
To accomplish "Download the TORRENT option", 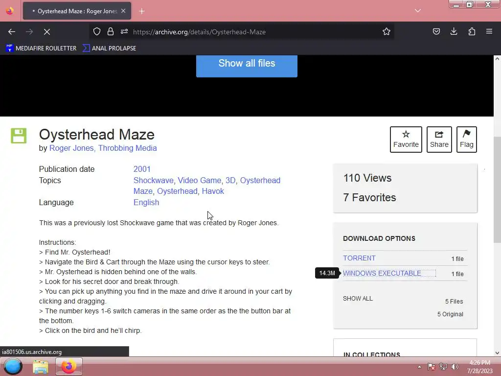I will (x=359, y=258).
